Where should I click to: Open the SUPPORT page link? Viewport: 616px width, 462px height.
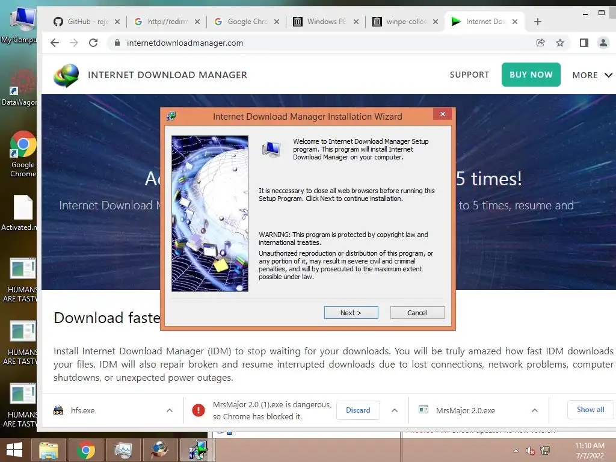[469, 75]
